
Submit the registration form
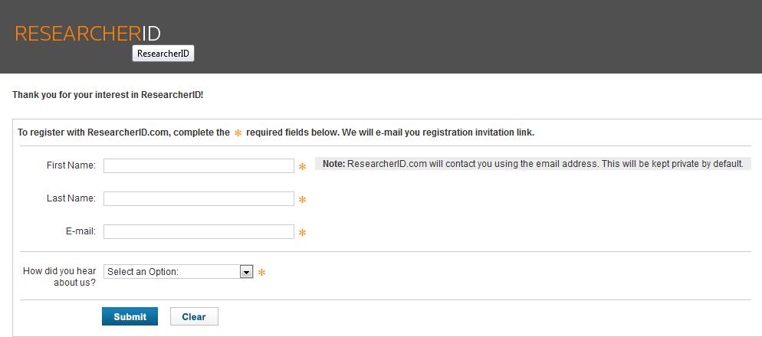(130, 316)
